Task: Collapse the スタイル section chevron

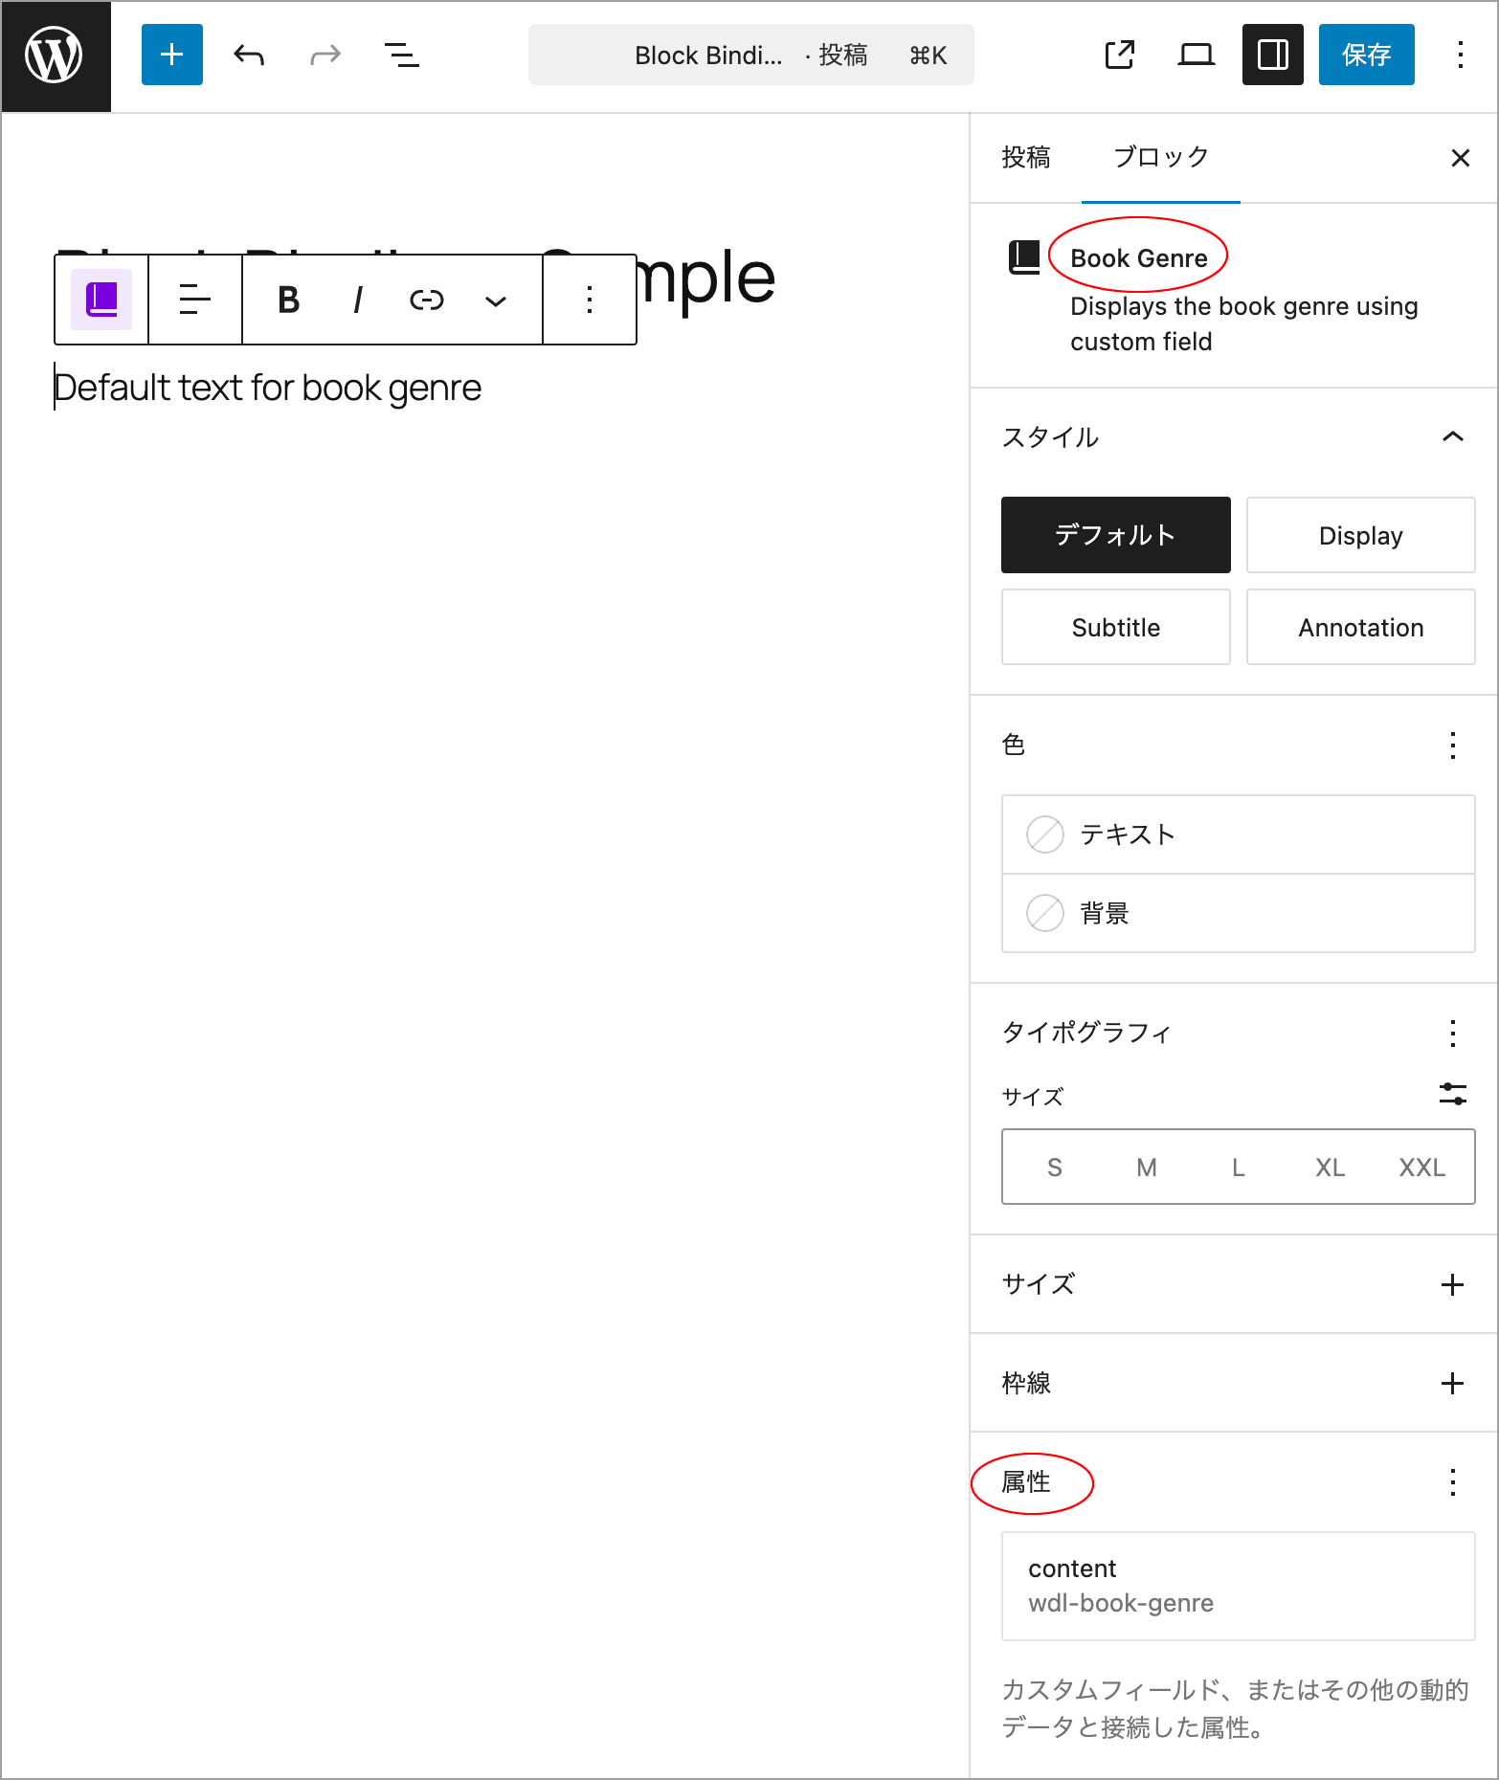Action: coord(1453,437)
